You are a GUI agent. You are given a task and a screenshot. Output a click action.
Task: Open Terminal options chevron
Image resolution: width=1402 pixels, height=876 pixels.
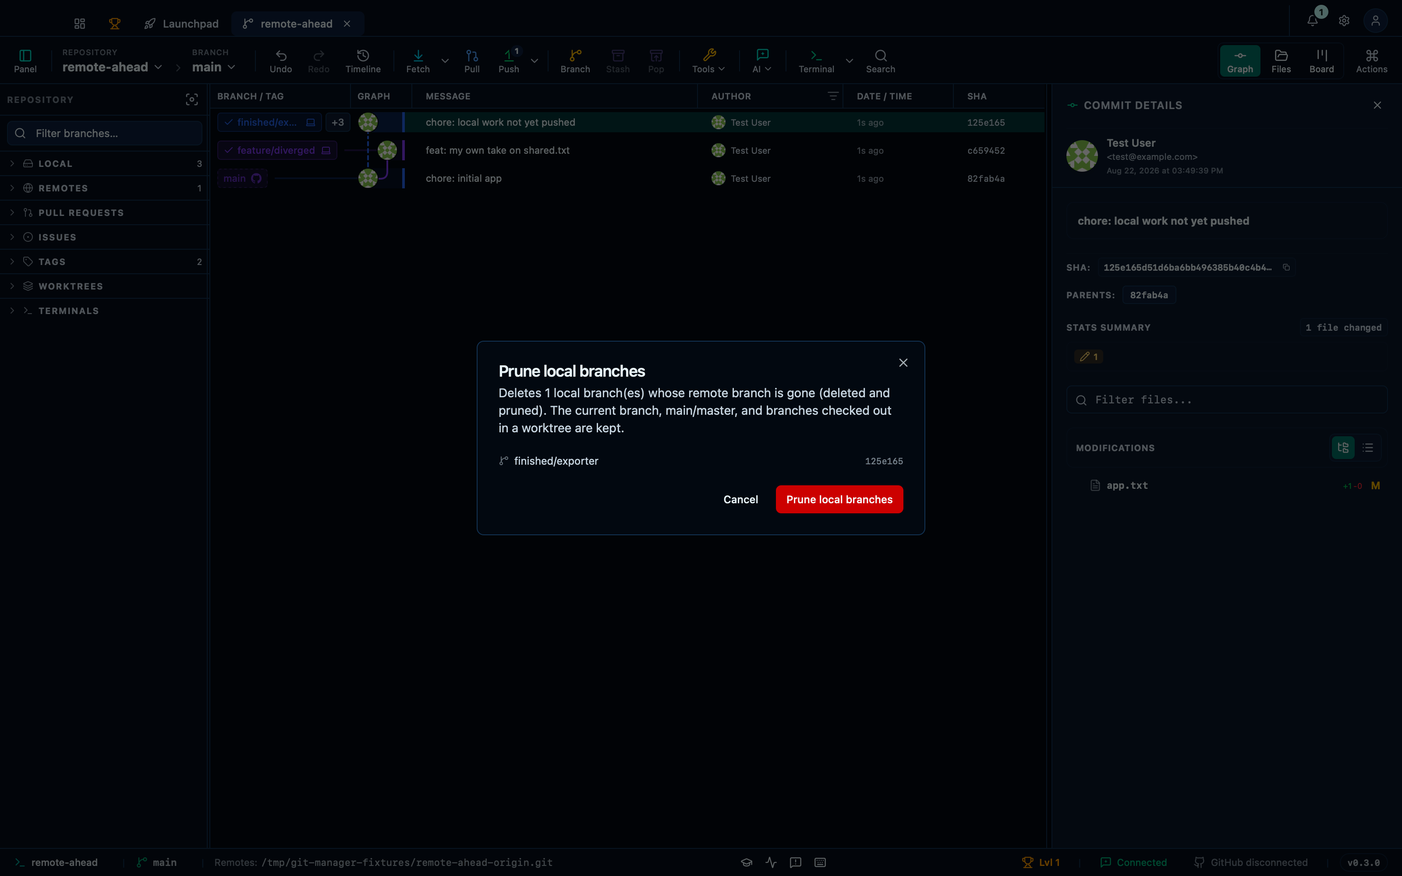[850, 61]
